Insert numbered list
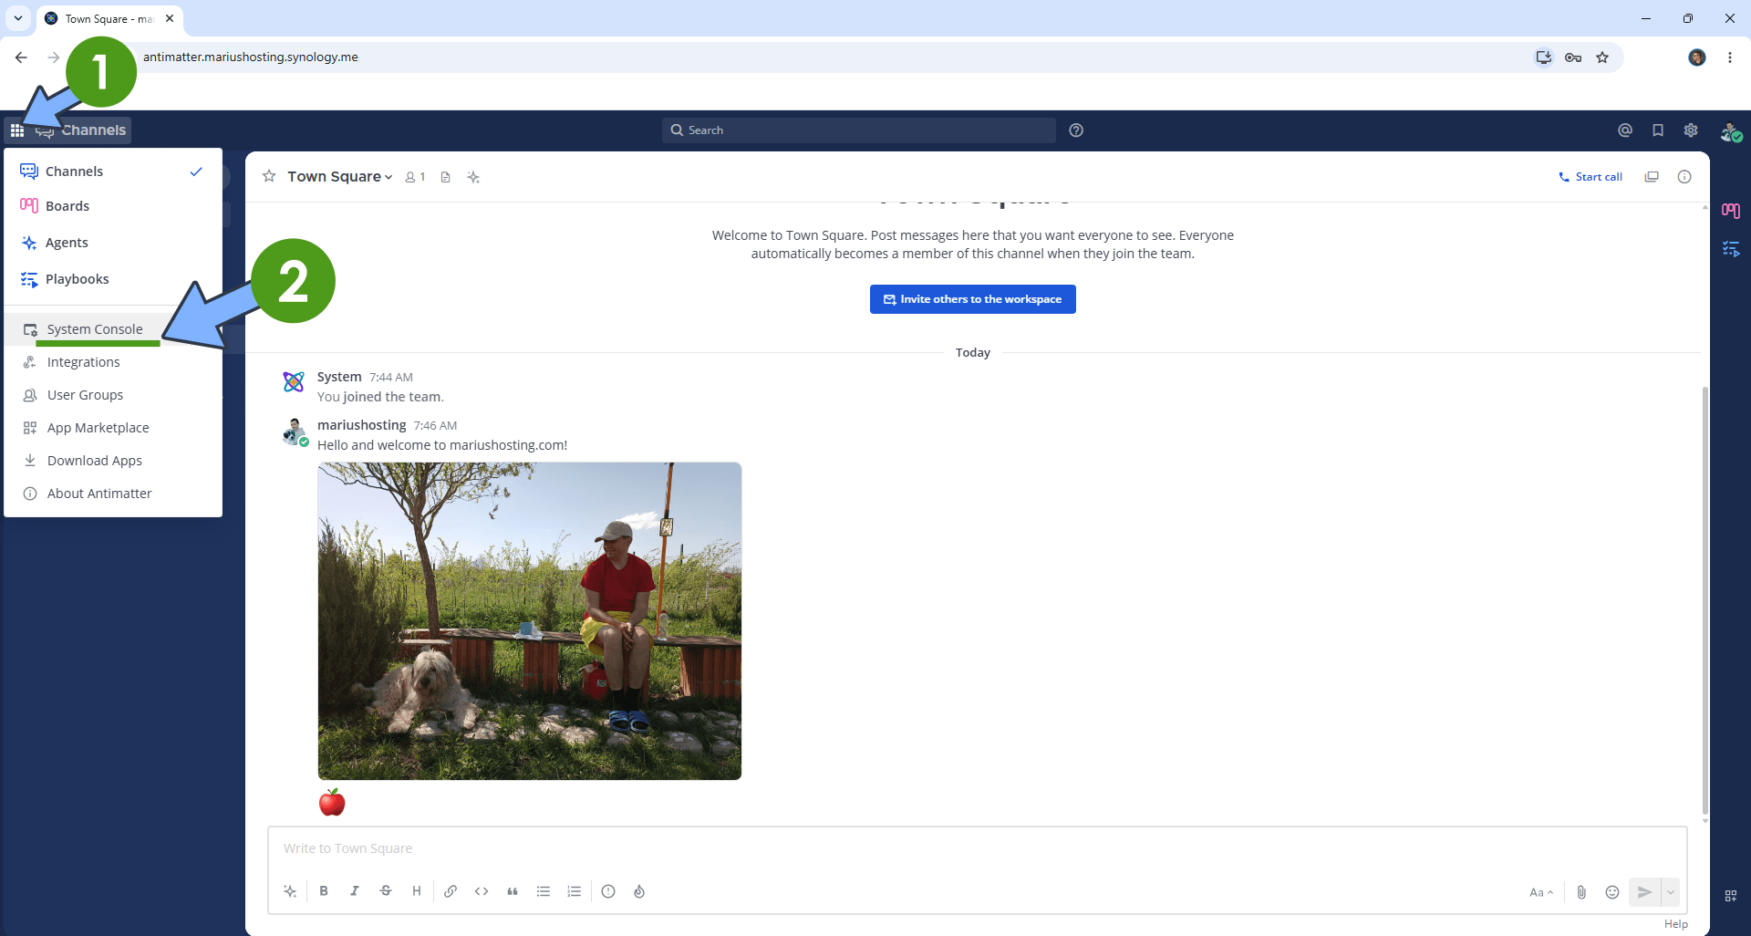The image size is (1751, 936). point(575,891)
